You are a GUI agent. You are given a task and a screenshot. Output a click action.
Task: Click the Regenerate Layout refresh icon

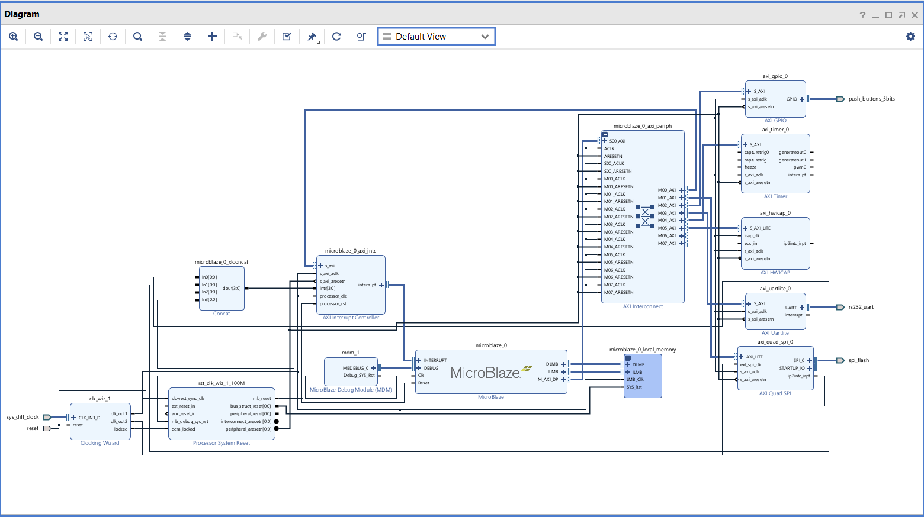point(336,37)
